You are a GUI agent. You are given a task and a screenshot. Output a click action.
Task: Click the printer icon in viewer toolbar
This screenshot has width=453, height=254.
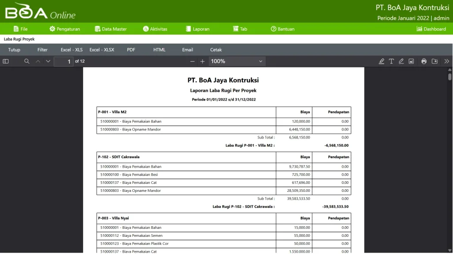pos(424,61)
